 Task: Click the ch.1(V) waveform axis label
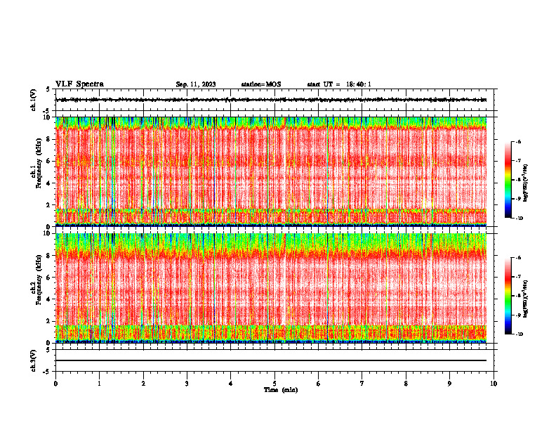34,100
